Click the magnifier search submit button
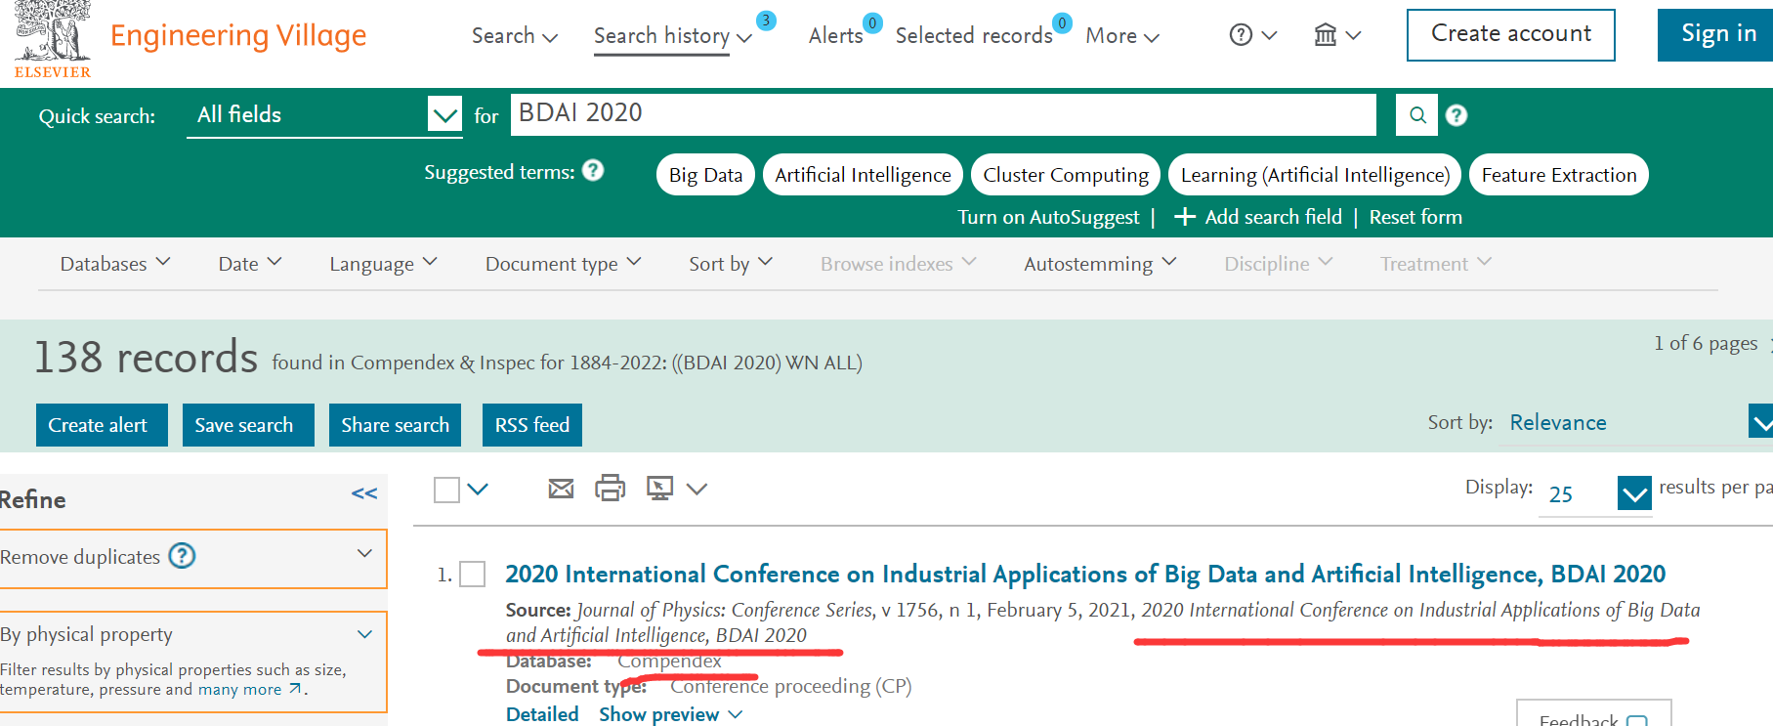 click(x=1417, y=115)
